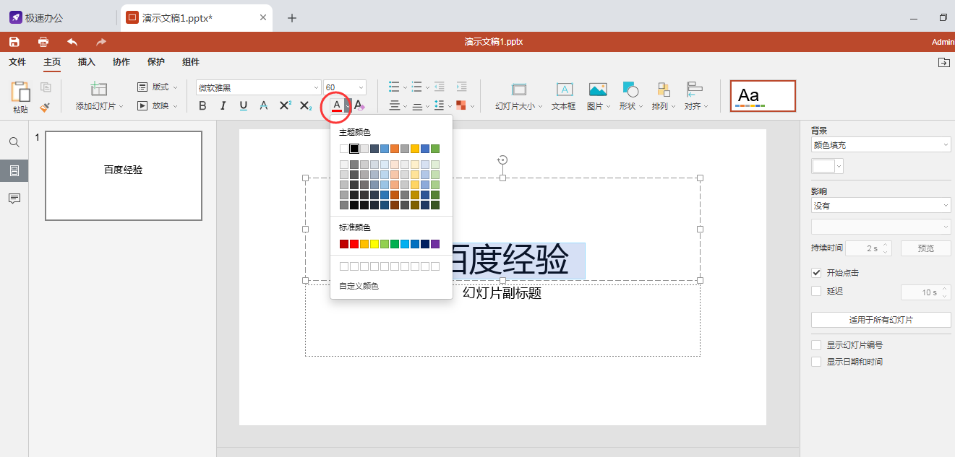Toggle Underline formatting

[x=244, y=106]
